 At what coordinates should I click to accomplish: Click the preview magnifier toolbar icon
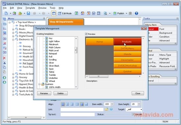pos(105,13)
